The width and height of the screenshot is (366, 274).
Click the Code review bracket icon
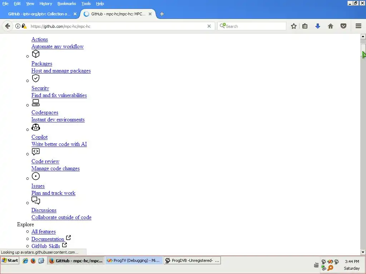pyautogui.click(x=36, y=152)
